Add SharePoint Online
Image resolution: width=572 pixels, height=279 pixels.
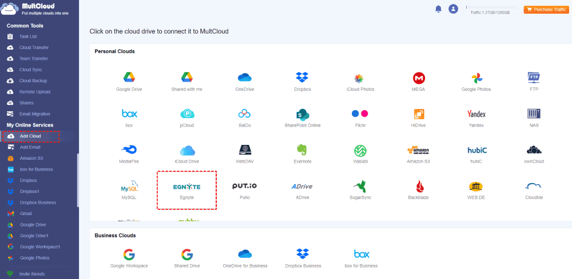point(303,118)
